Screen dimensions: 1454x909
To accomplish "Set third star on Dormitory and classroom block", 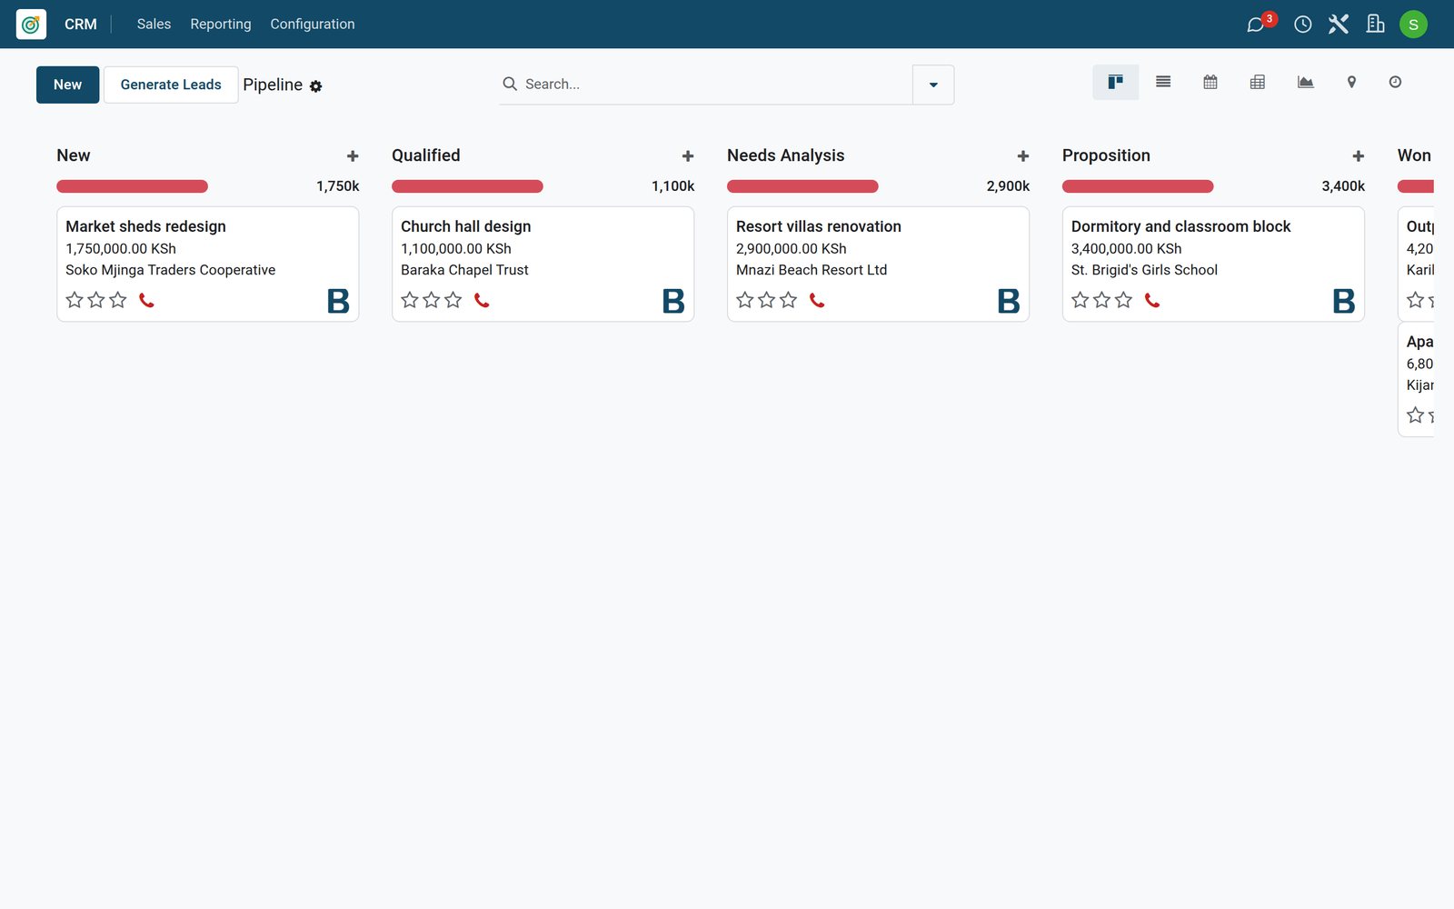I will (1124, 300).
